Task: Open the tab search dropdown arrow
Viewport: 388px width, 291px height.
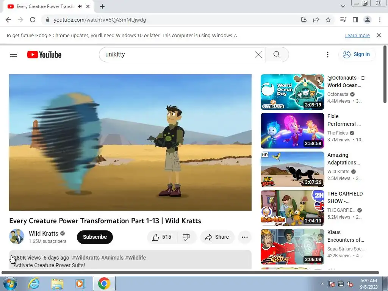Action: pyautogui.click(x=343, y=6)
